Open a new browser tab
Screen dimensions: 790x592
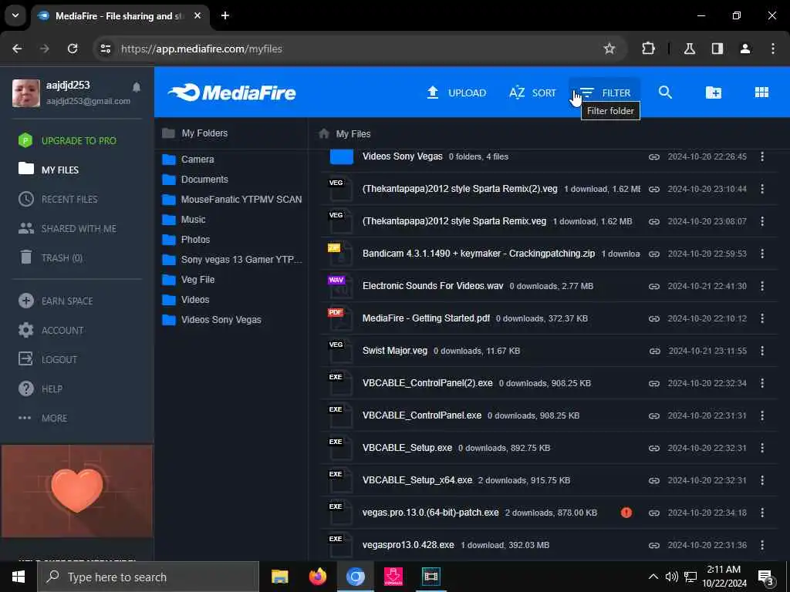(225, 15)
